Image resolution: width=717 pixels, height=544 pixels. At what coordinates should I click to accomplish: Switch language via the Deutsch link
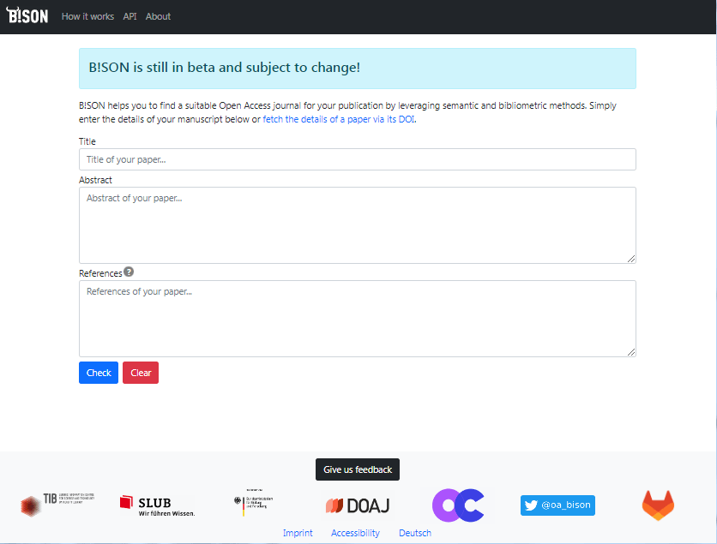pyautogui.click(x=415, y=533)
